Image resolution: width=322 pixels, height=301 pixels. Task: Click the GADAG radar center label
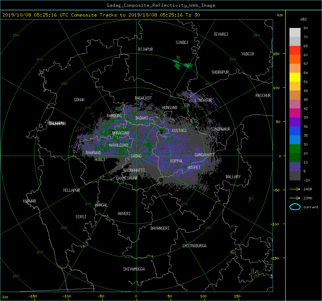136,156
